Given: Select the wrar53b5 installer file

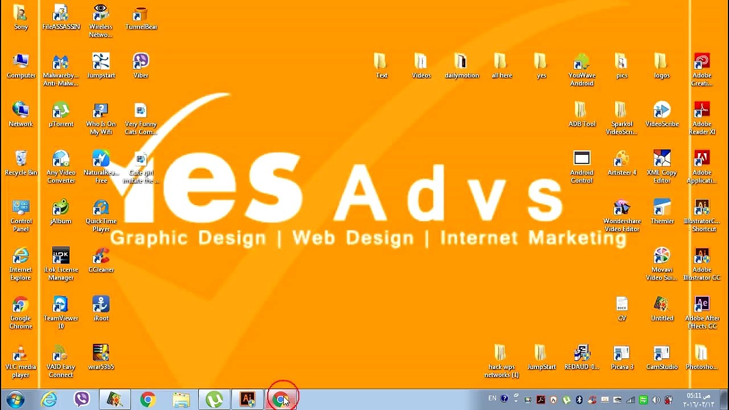Looking at the screenshot, I should pos(101,358).
